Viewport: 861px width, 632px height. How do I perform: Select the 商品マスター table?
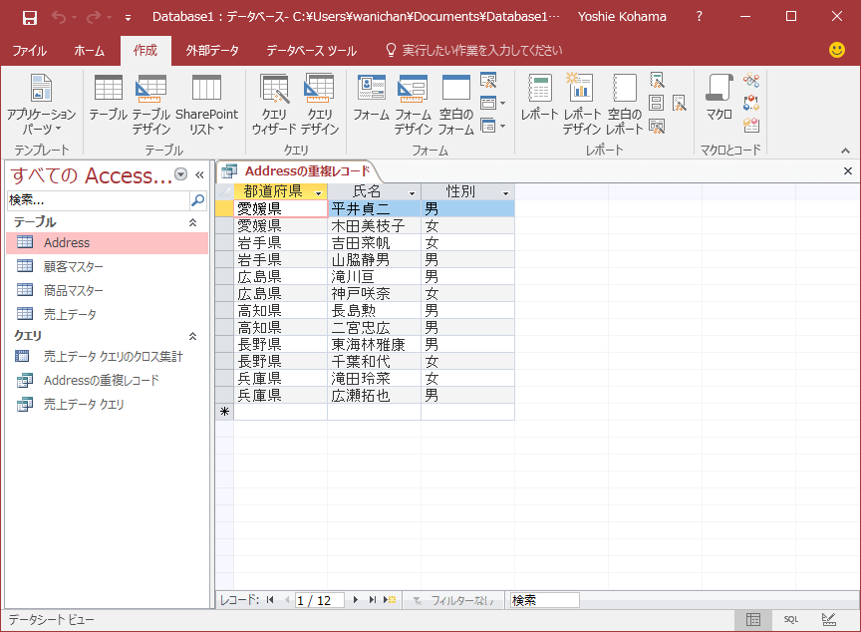point(108,290)
